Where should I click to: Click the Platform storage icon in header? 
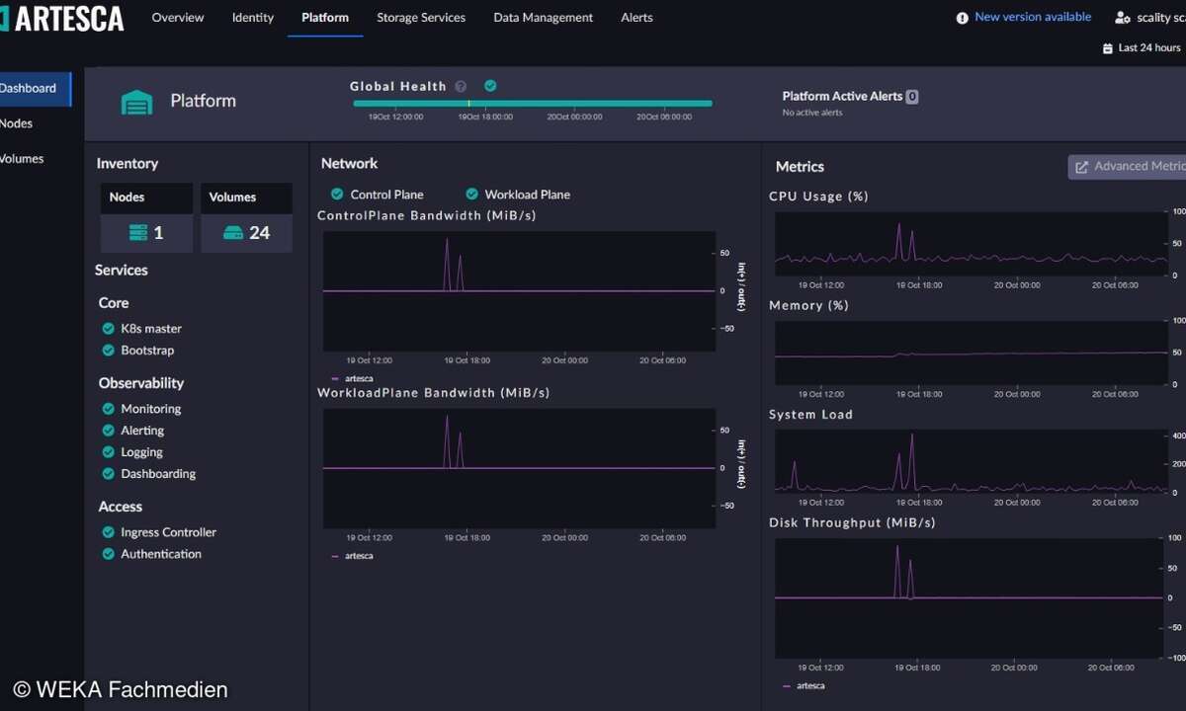[137, 102]
